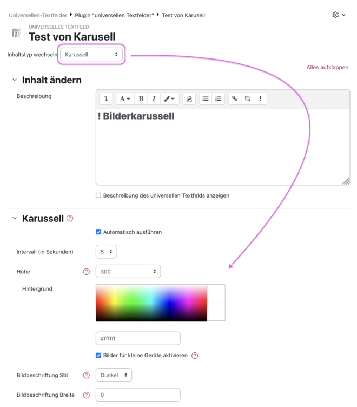Open the Intervall in Sekunden dropdown
Screen dimensions: 357x407
[107, 252]
